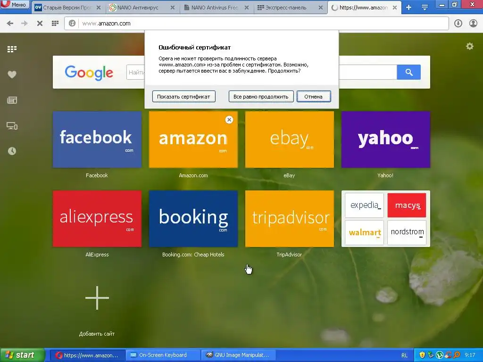Open the eBay speed dial tile

[289, 140]
